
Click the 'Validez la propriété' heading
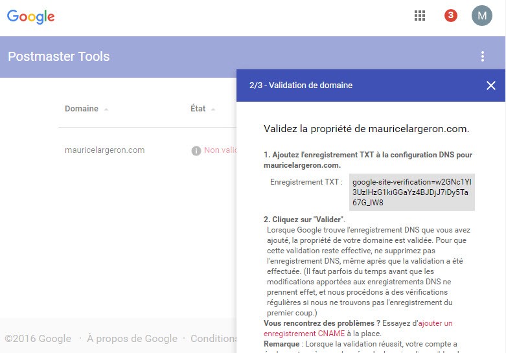366,129
